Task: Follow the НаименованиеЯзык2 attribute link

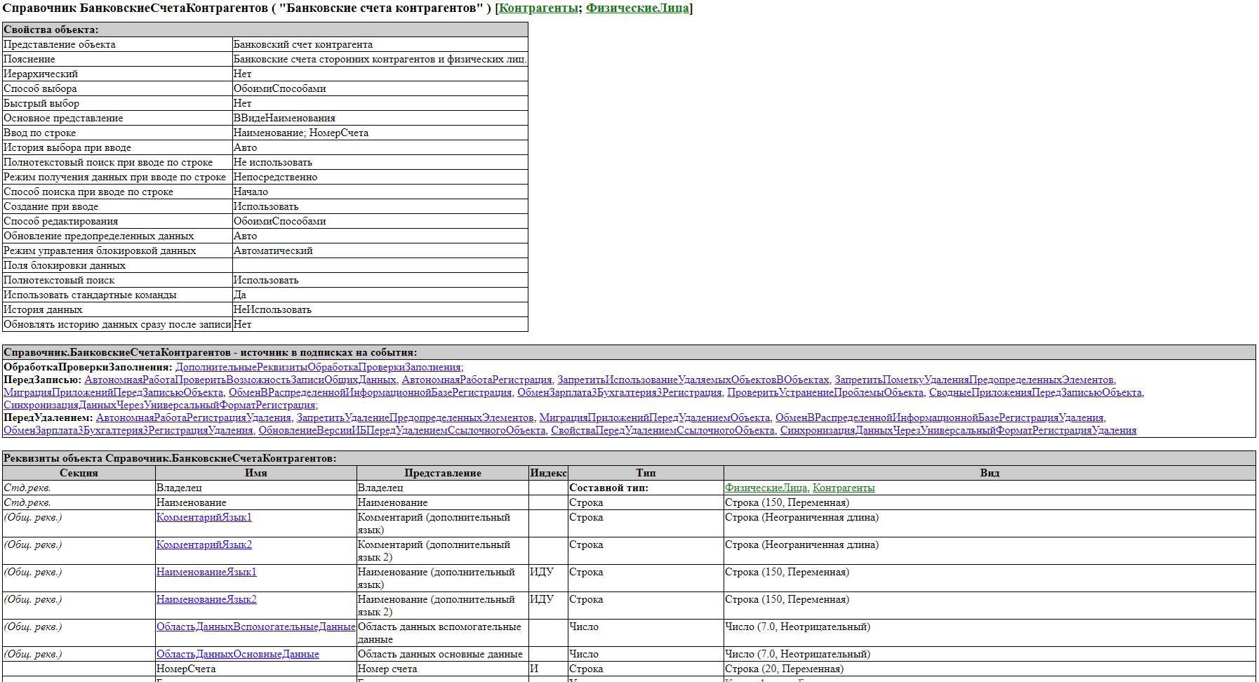Action: (206, 599)
